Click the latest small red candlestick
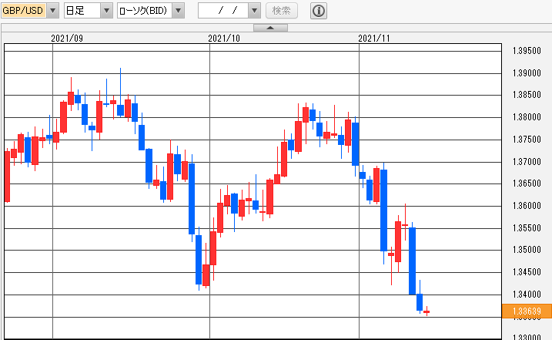The width and height of the screenshot is (552, 340). [427, 311]
